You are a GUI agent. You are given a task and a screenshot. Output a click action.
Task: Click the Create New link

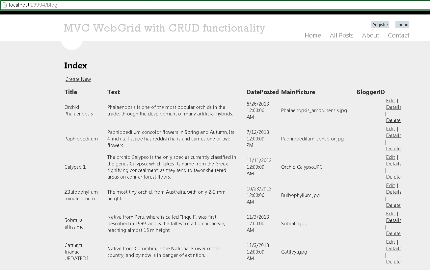78,79
